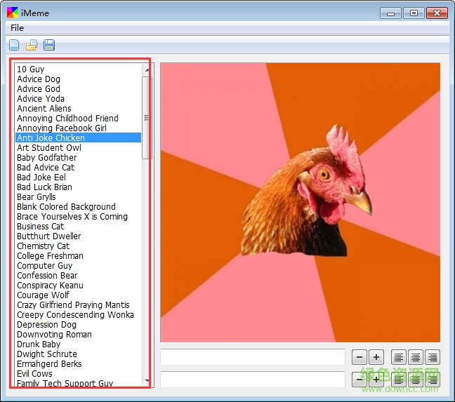This screenshot has width=455, height=402.
Task: Open the File menu
Action: (18, 28)
